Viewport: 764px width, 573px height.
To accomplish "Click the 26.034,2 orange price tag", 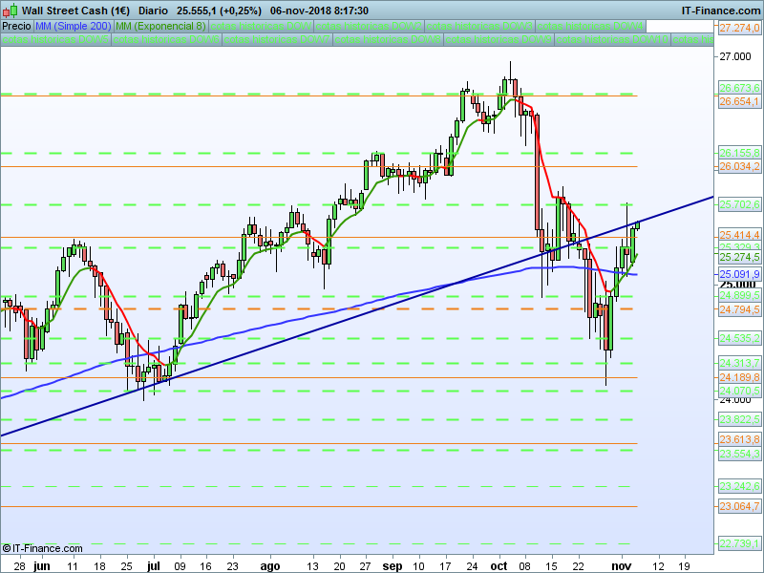I will [x=739, y=166].
